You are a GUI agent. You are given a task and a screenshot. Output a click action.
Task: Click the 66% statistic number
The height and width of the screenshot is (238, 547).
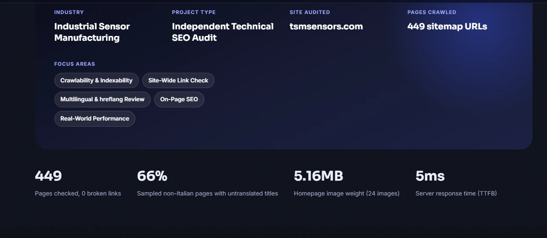152,176
